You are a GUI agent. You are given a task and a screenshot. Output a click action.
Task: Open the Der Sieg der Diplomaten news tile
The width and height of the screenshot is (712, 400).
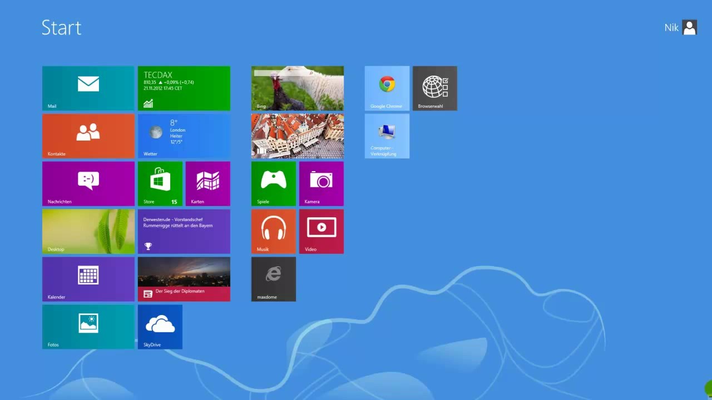pos(184,279)
